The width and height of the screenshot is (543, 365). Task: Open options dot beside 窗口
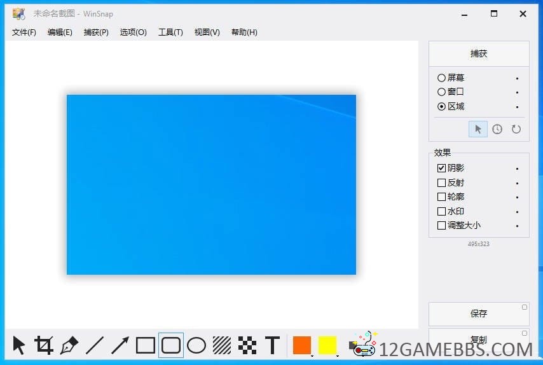(517, 92)
